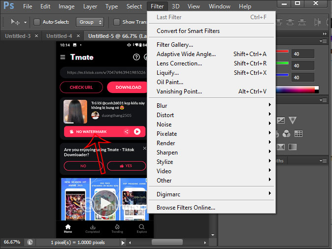Viewport: 332px width, 249px height.
Task: Open the Layer menu
Action: [x=90, y=6]
